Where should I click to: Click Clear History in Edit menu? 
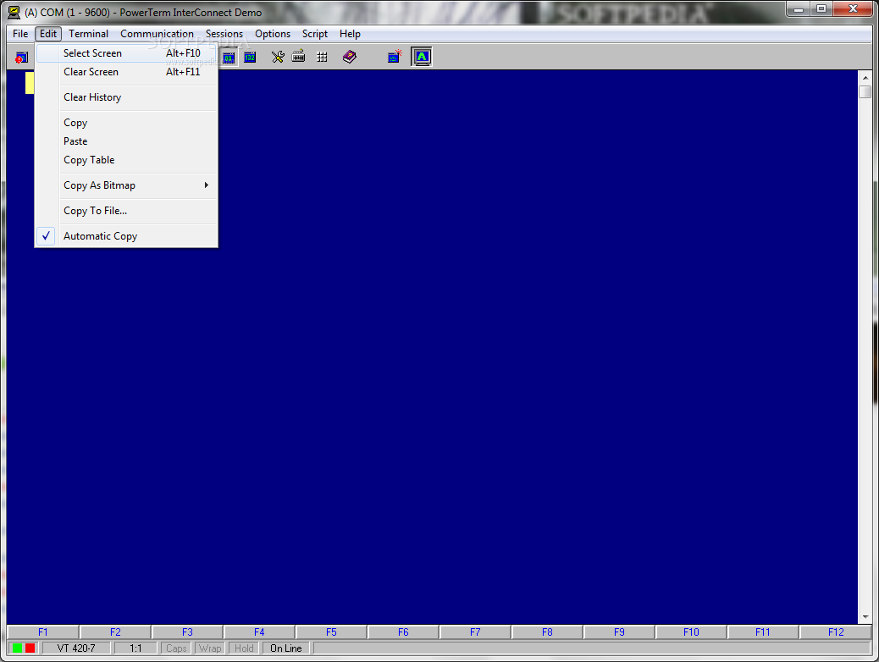click(127, 97)
